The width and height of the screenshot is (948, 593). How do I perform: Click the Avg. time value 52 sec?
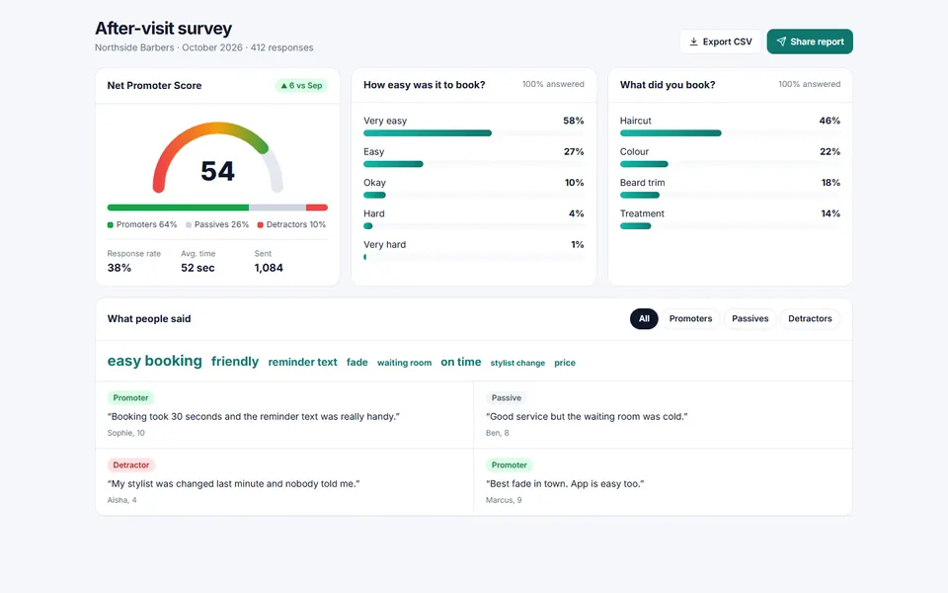[x=197, y=268]
